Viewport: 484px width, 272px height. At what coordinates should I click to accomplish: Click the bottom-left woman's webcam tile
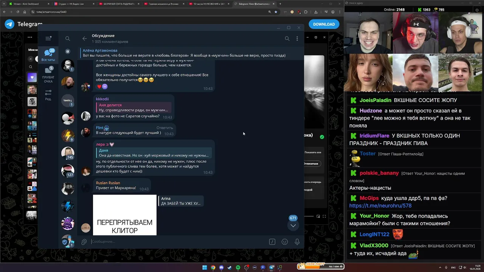click(369, 73)
